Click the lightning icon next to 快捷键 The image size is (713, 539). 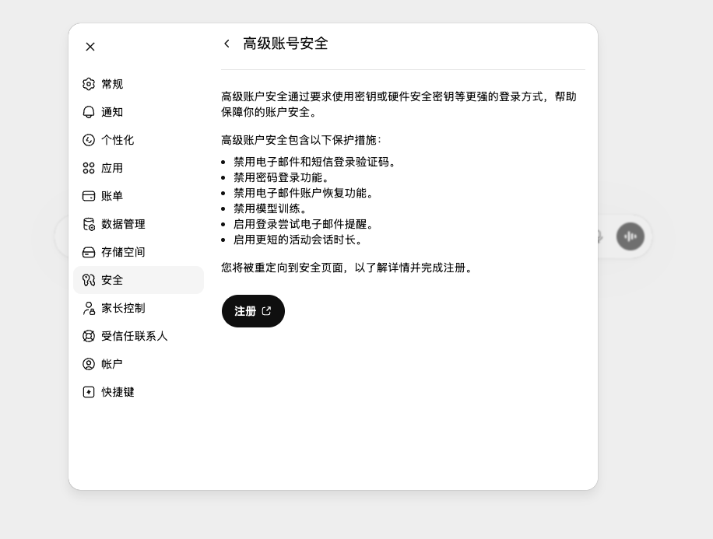click(89, 392)
